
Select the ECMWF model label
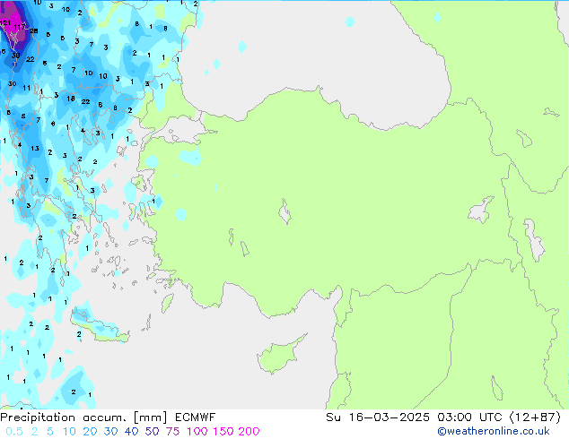(196, 417)
